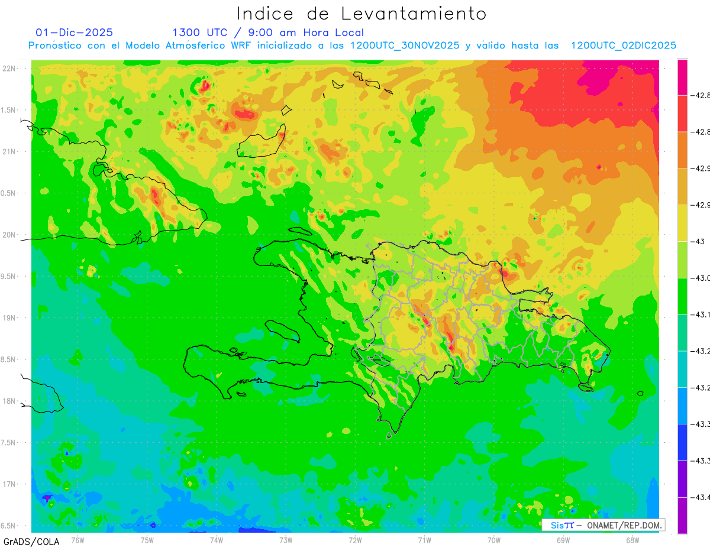Viewport: 710px width, 548px height.
Task: Click the '68W' longitude label
Action: (632, 540)
